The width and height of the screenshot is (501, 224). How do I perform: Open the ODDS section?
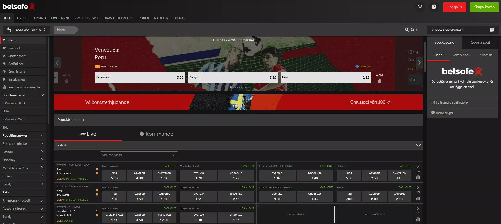7,18
